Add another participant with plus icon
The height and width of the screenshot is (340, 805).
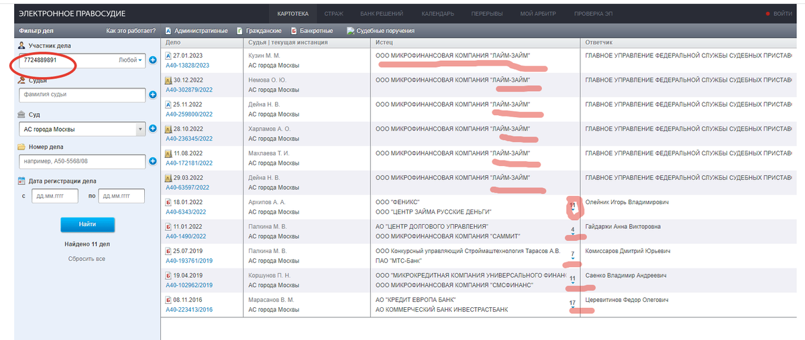(153, 60)
